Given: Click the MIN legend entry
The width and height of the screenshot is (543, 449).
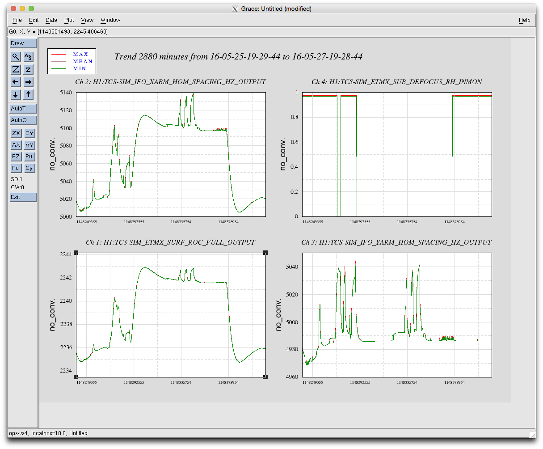Looking at the screenshot, I should 80,69.
